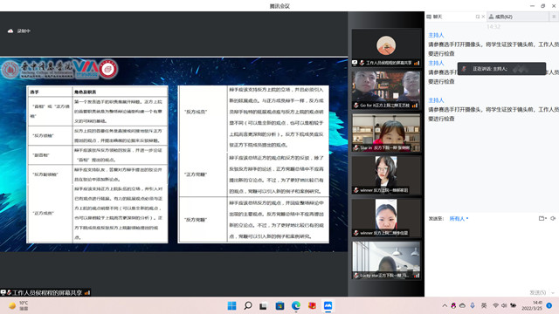The width and height of the screenshot is (559, 314).
Task: Click the 发送(S) send button
Action: (538, 293)
